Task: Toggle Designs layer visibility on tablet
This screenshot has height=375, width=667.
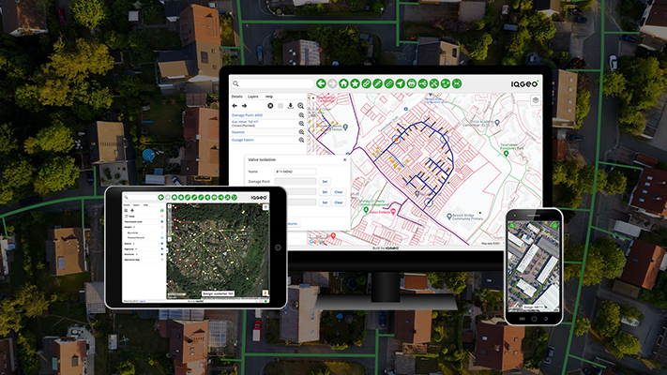Action: 162,227
